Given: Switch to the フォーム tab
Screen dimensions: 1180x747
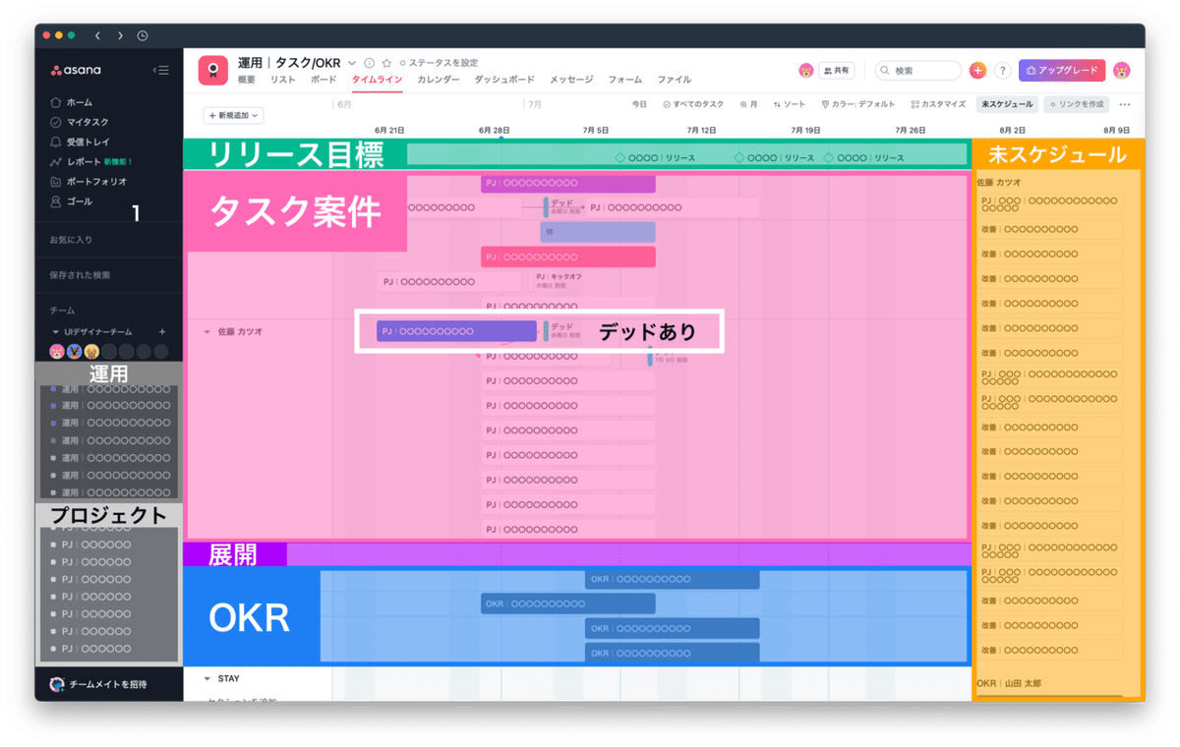Looking at the screenshot, I should pyautogui.click(x=625, y=80).
